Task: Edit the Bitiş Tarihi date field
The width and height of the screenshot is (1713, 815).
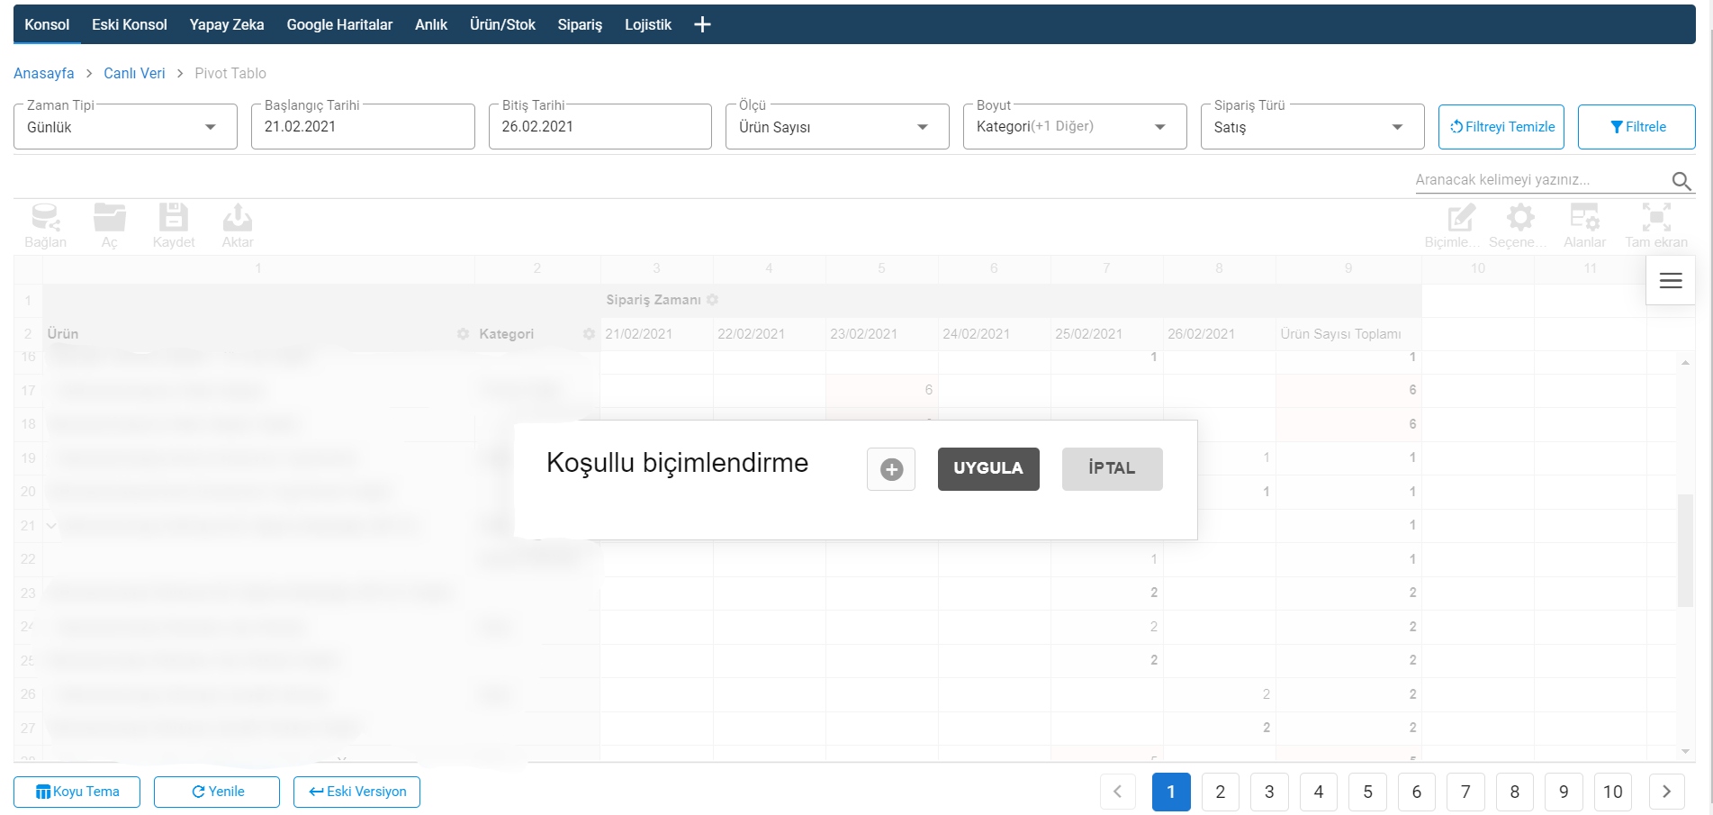Action: pyautogui.click(x=600, y=127)
